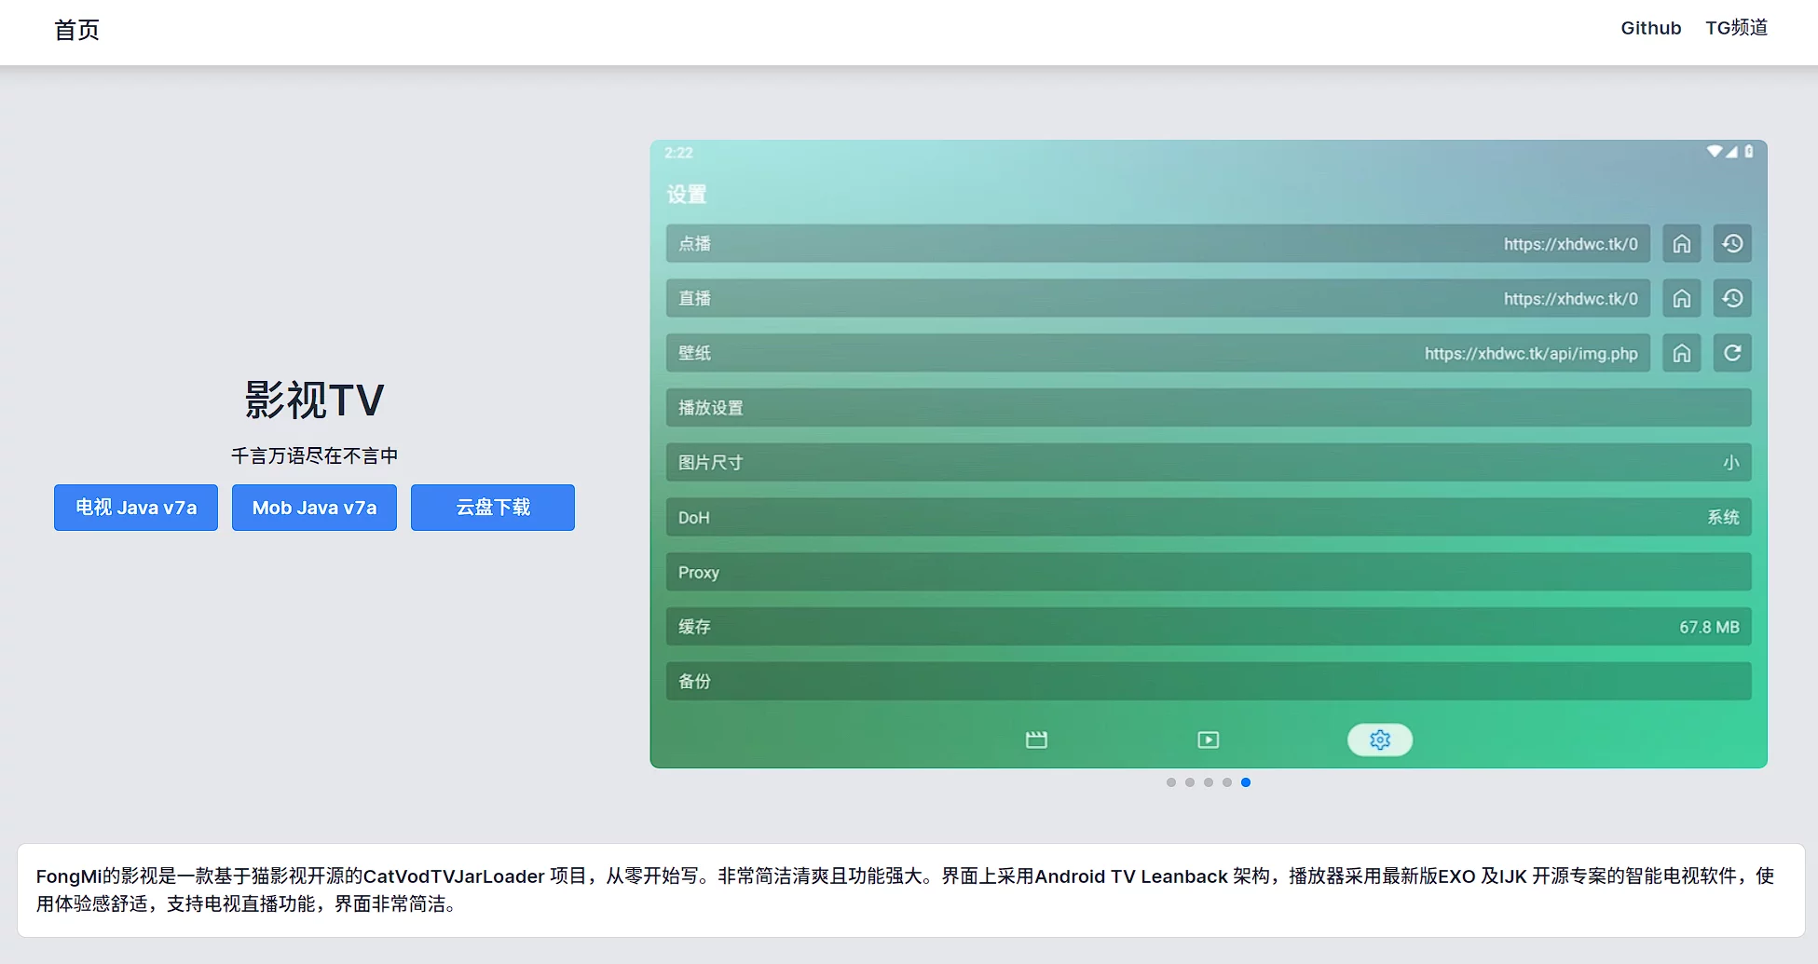The width and height of the screenshot is (1818, 964).
Task: Click home icon in 壁纸 row
Action: click(x=1681, y=354)
